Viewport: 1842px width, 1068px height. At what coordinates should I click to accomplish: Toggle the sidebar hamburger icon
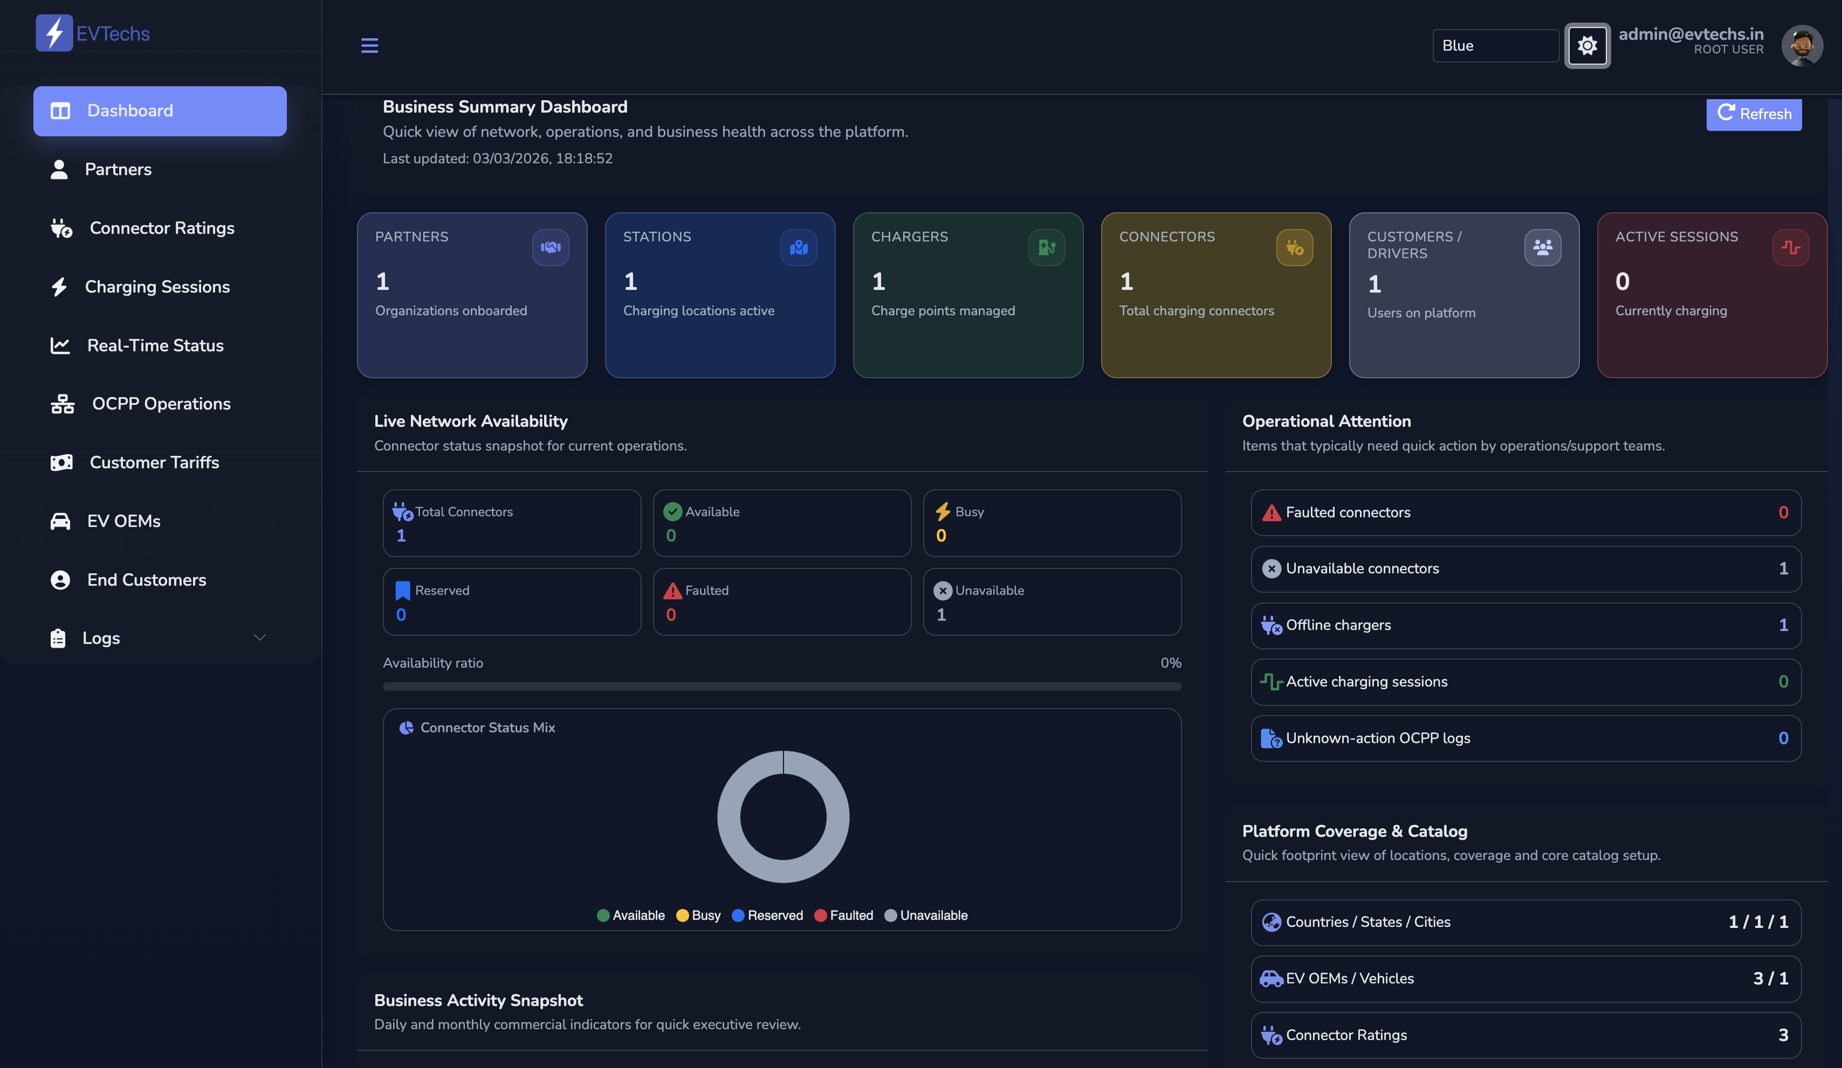[370, 45]
